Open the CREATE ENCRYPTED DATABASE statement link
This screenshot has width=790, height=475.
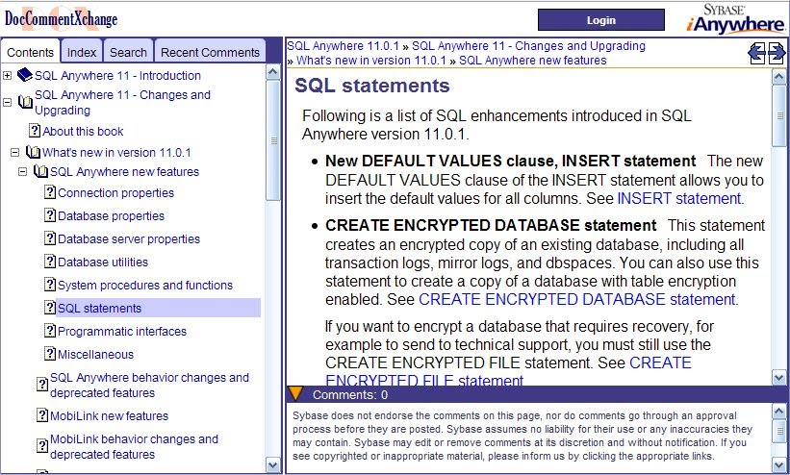577,299
